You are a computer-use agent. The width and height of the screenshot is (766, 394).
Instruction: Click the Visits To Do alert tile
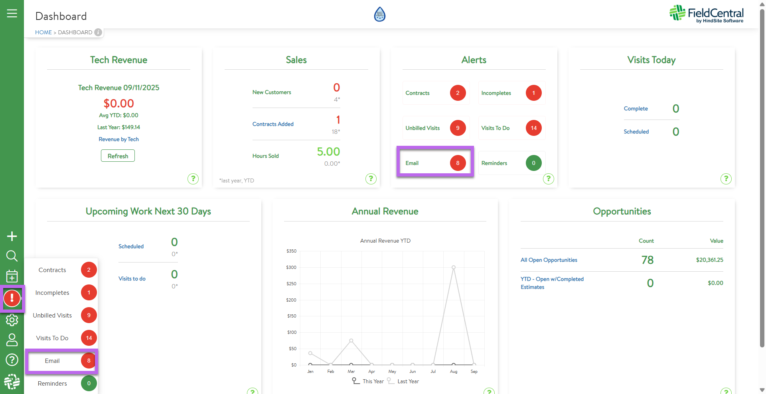(511, 128)
